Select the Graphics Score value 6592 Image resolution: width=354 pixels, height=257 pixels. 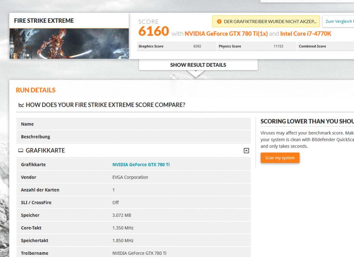(x=197, y=46)
